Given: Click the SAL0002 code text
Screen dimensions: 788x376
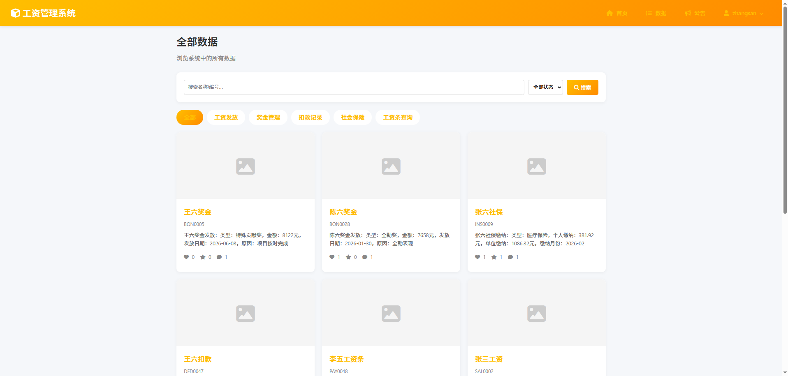Looking at the screenshot, I should point(484,371).
